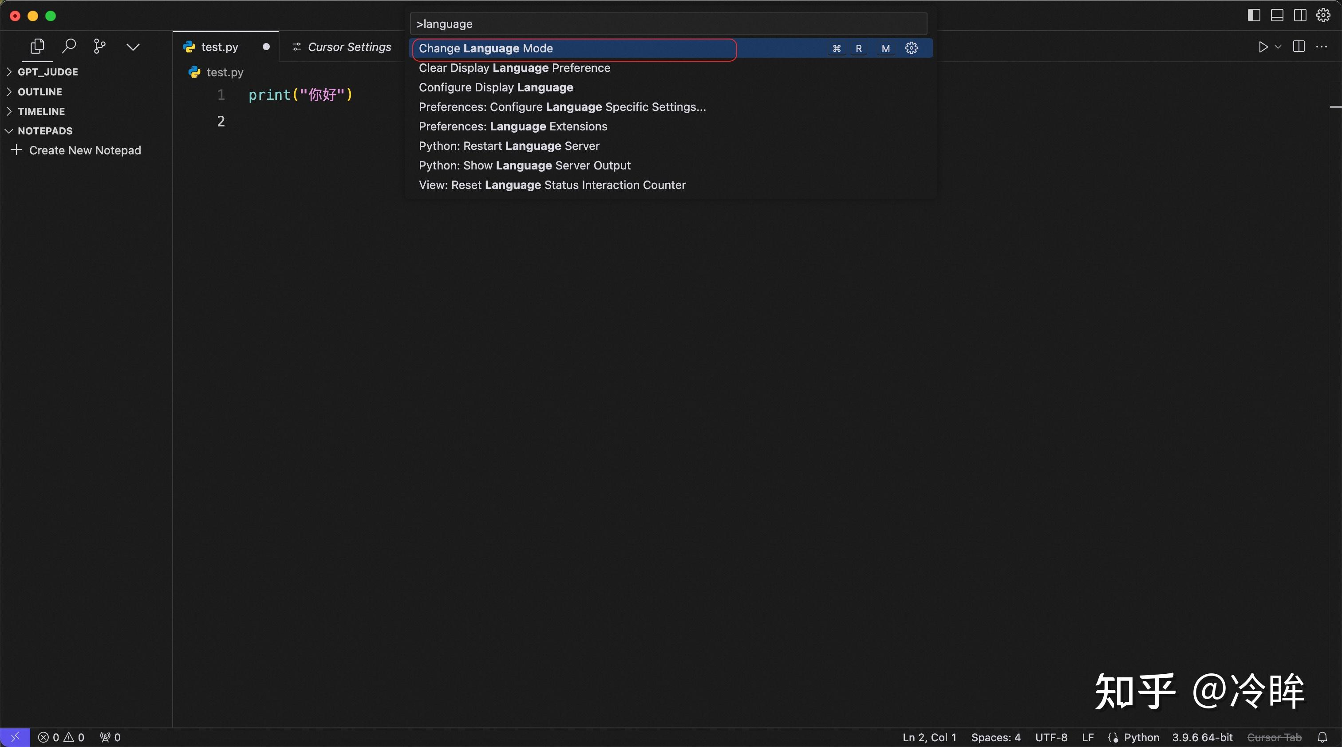Open the additional views chevron dropdown

(x=133, y=47)
